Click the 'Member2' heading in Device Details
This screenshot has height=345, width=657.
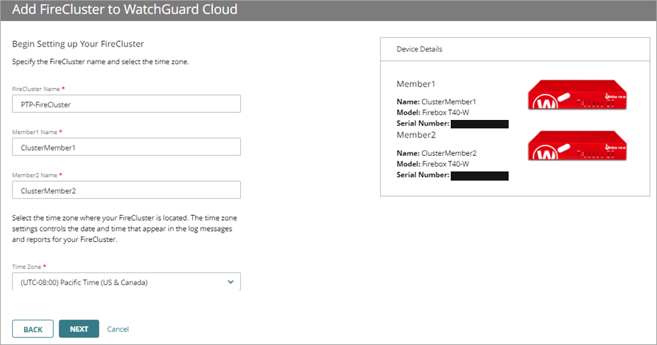(x=416, y=135)
